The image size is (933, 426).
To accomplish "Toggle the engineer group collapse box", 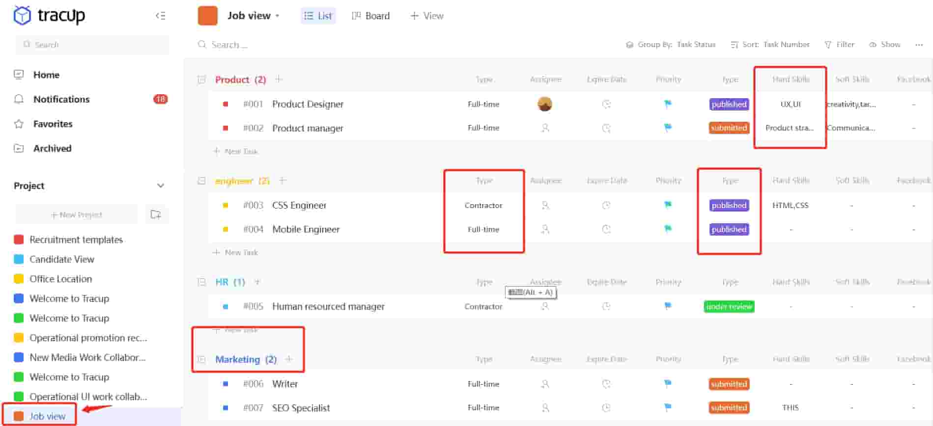I will pos(201,181).
